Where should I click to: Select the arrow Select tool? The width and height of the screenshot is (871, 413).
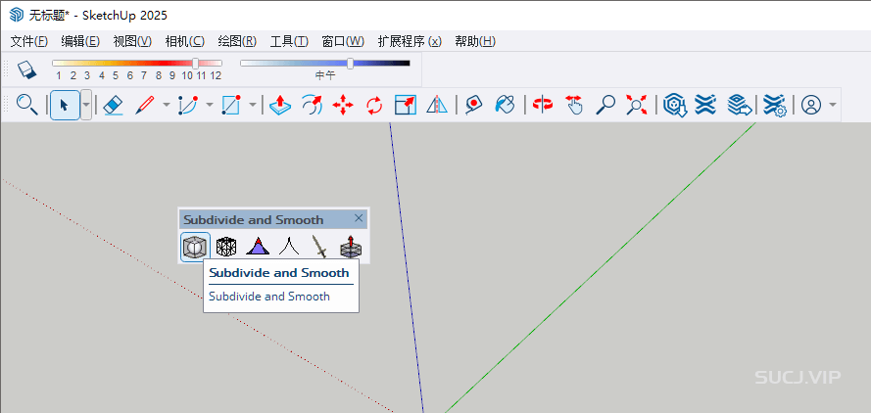point(65,105)
